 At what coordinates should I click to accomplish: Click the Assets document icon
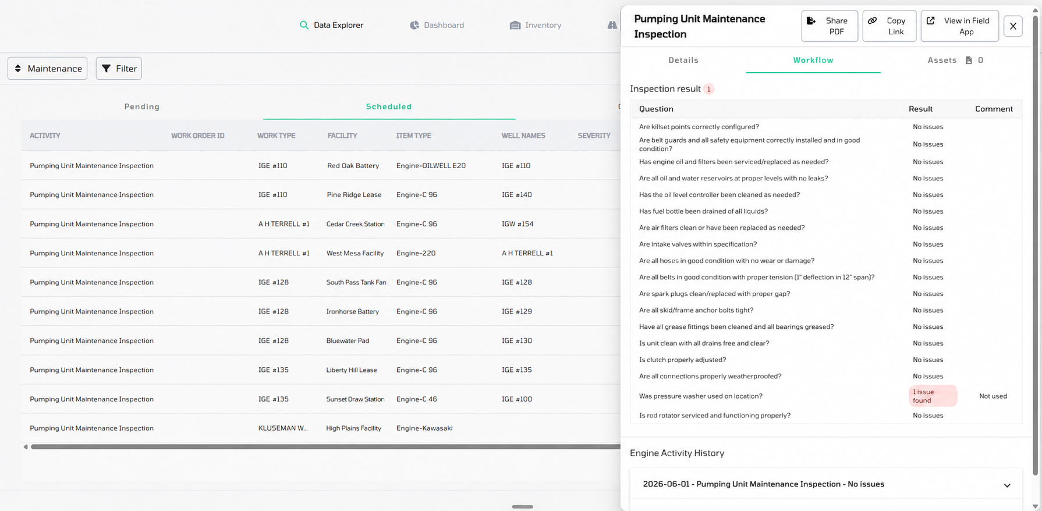[969, 60]
